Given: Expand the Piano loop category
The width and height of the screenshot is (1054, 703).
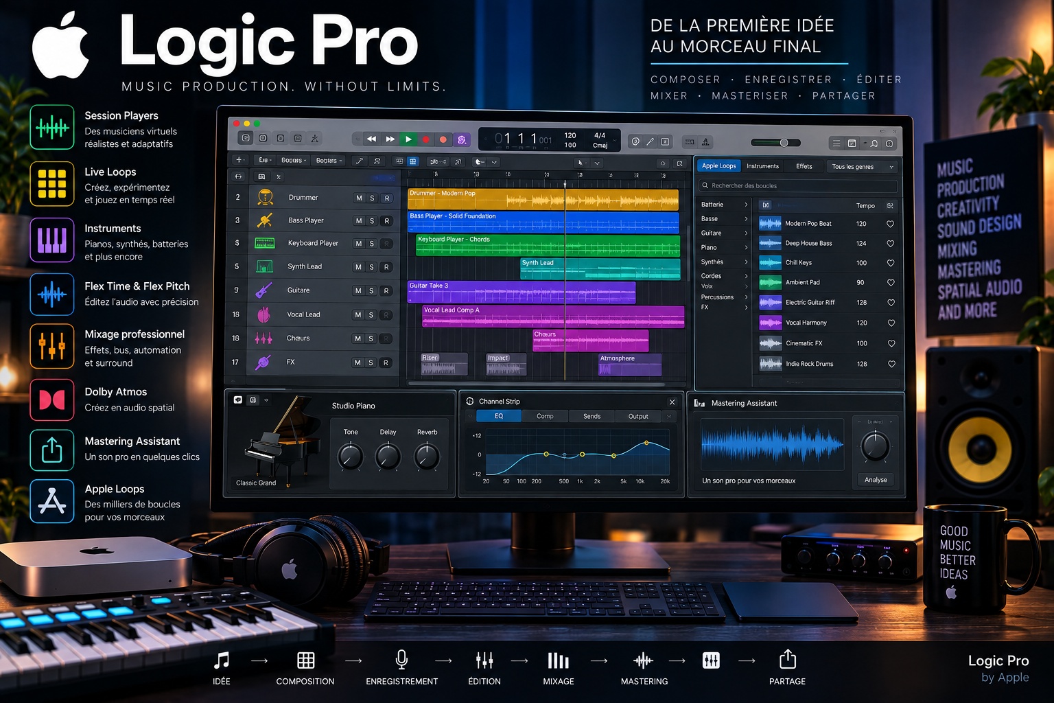Looking at the screenshot, I should point(746,248).
